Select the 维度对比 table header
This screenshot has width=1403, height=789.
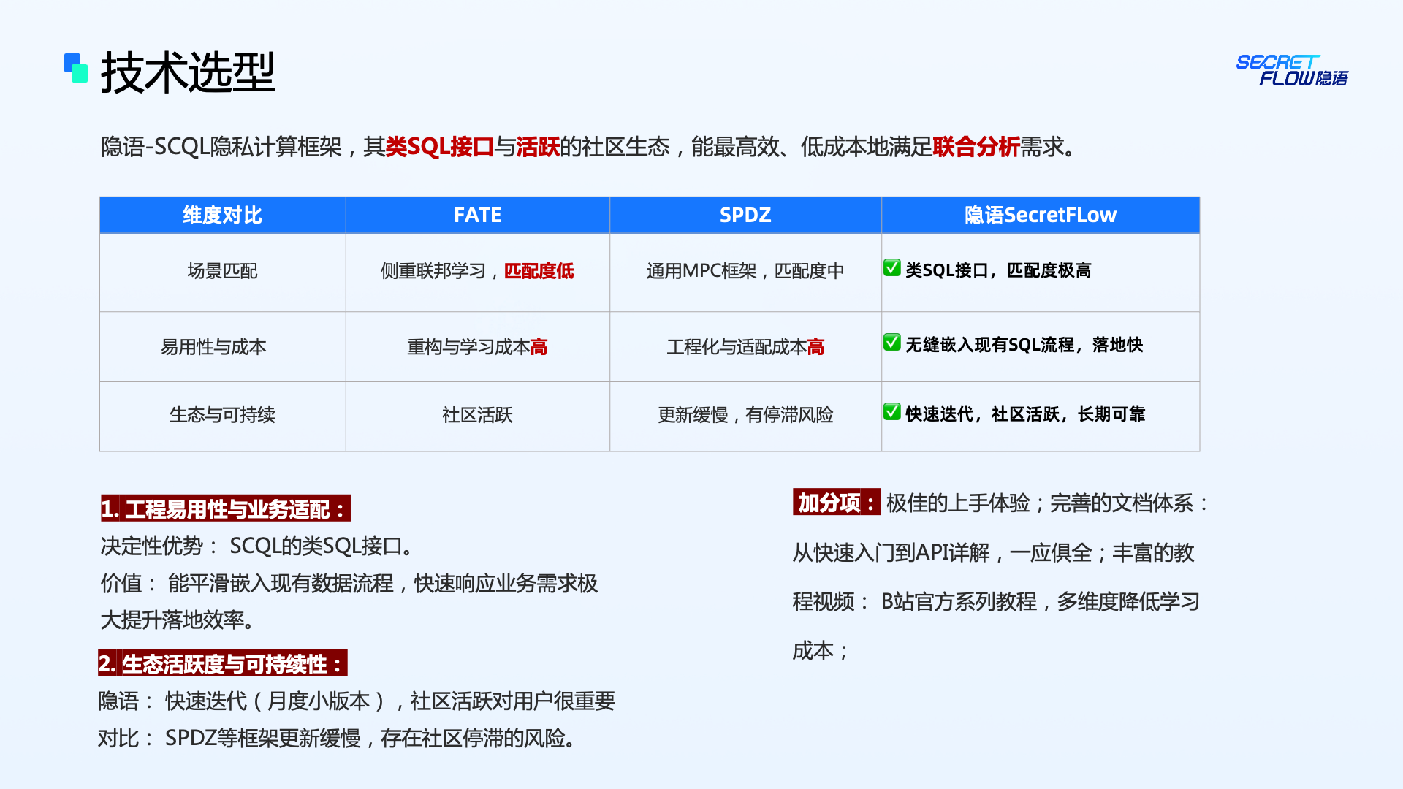click(222, 215)
